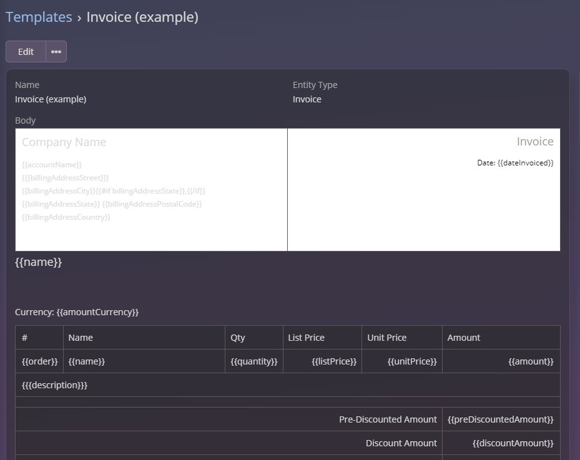
Task: Open the Templates breadcrumb link
Action: tap(39, 17)
